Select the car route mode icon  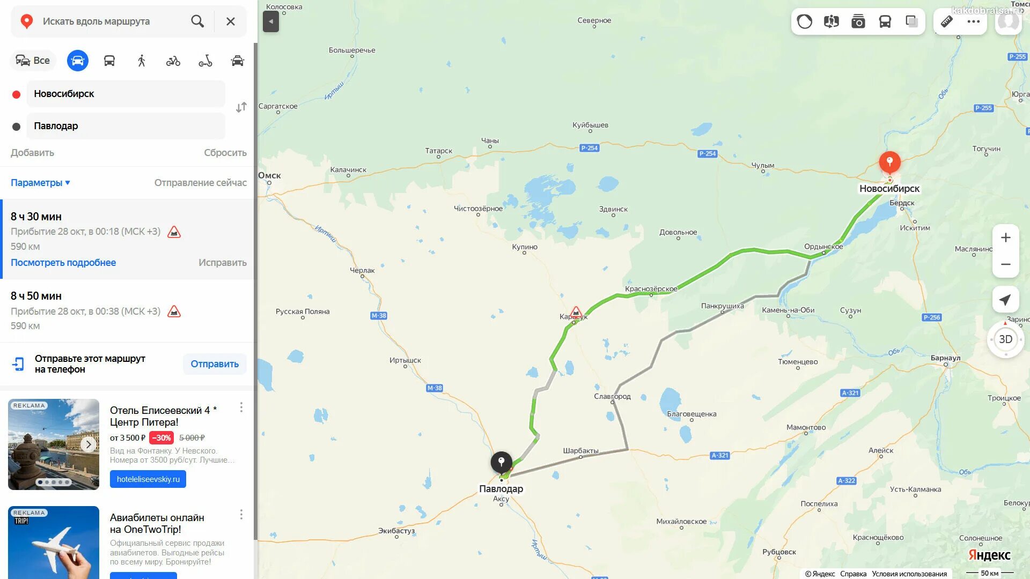point(77,61)
